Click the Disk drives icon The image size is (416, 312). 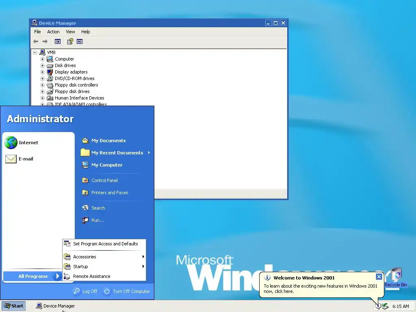coord(50,65)
